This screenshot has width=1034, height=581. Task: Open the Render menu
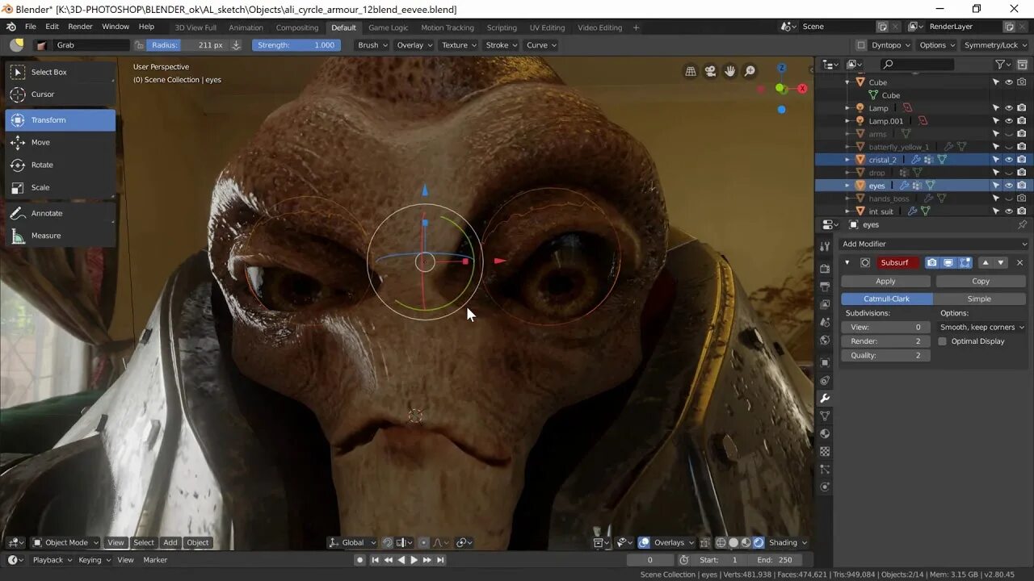(x=80, y=27)
